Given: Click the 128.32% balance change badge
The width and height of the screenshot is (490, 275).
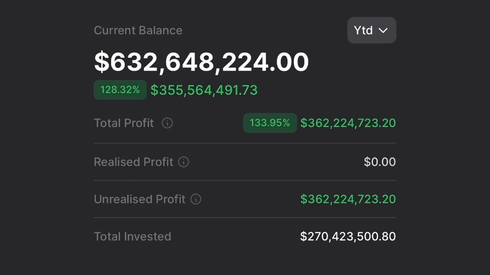Looking at the screenshot, I should pos(120,90).
